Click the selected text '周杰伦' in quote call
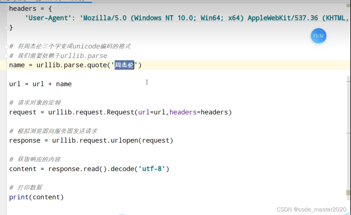This screenshot has height=215, width=351. click(124, 65)
